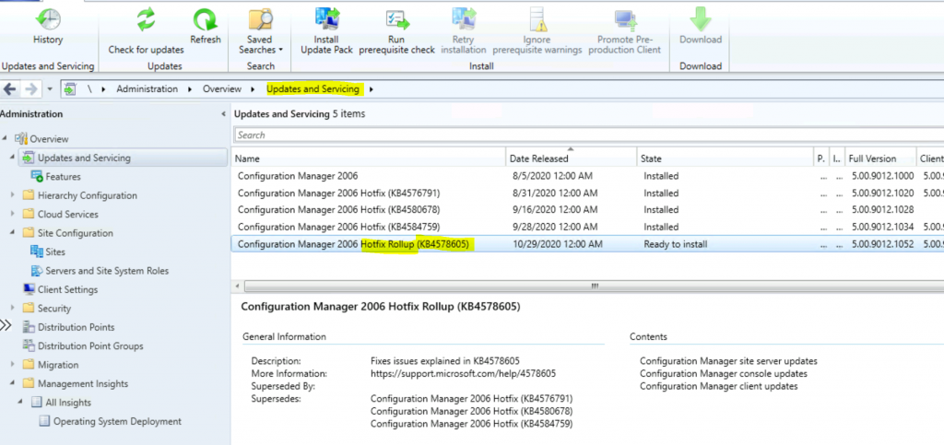Go back using the back arrow

[9, 89]
